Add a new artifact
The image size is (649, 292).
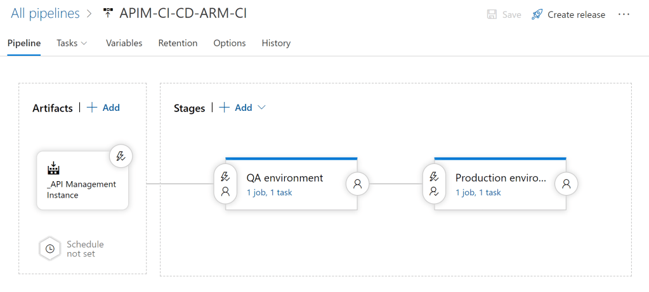[x=103, y=108]
